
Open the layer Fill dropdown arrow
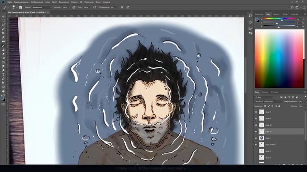tap(305, 106)
